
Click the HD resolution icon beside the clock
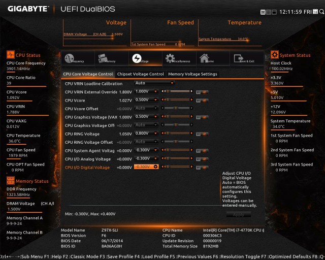[x=263, y=12]
